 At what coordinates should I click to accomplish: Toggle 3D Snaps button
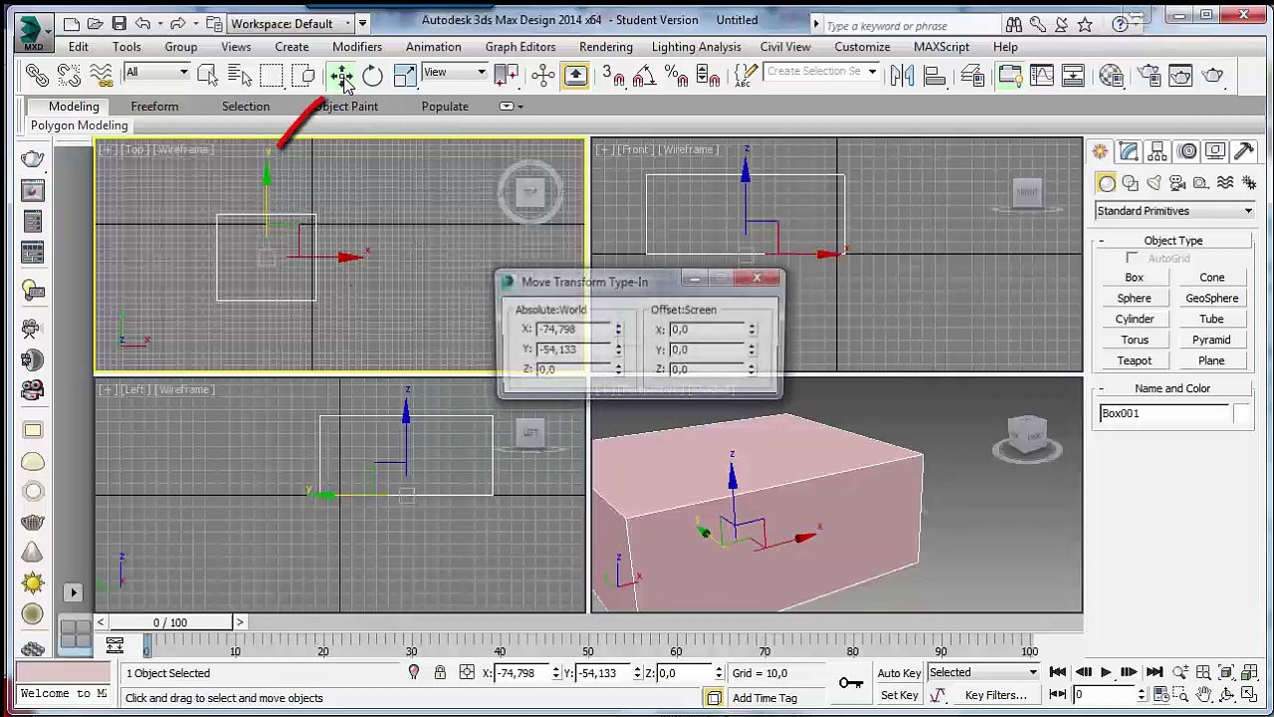tap(613, 75)
